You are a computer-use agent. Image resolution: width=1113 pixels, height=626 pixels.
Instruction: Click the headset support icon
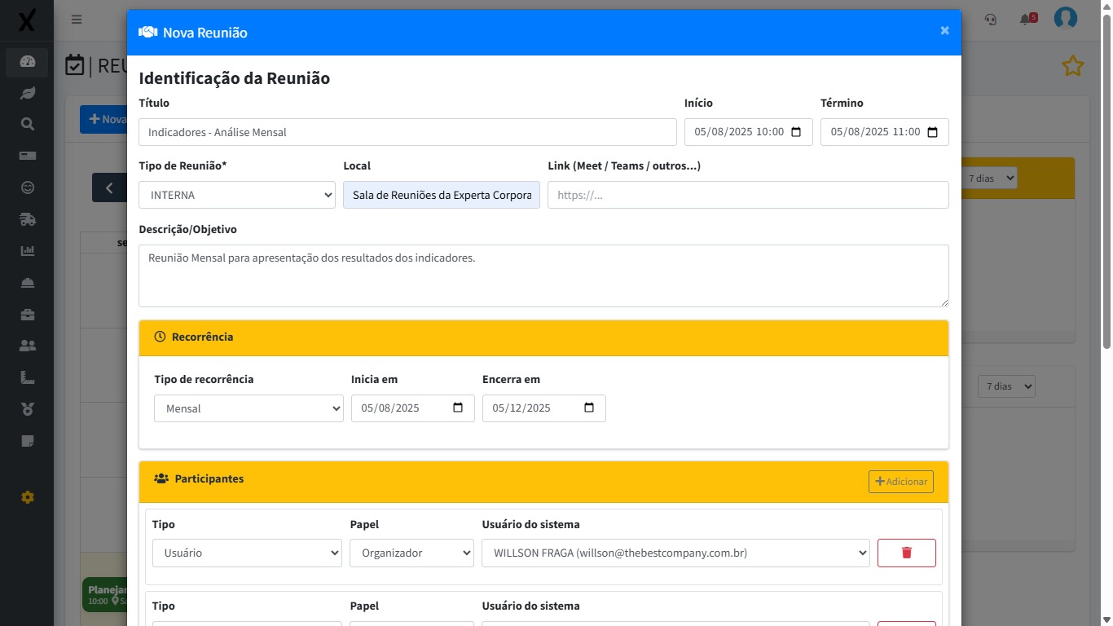click(991, 20)
